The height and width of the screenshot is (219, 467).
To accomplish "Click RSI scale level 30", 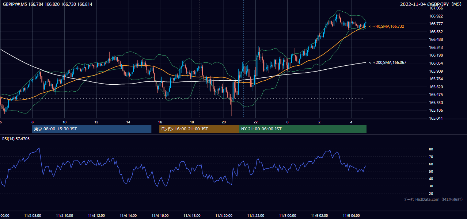I will coord(431,186).
